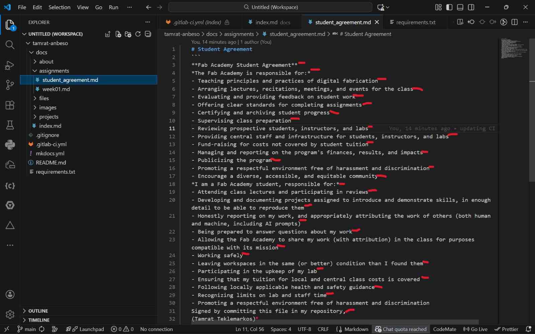Open the Extensions view
The width and height of the screenshot is (535, 334).
click(10, 105)
